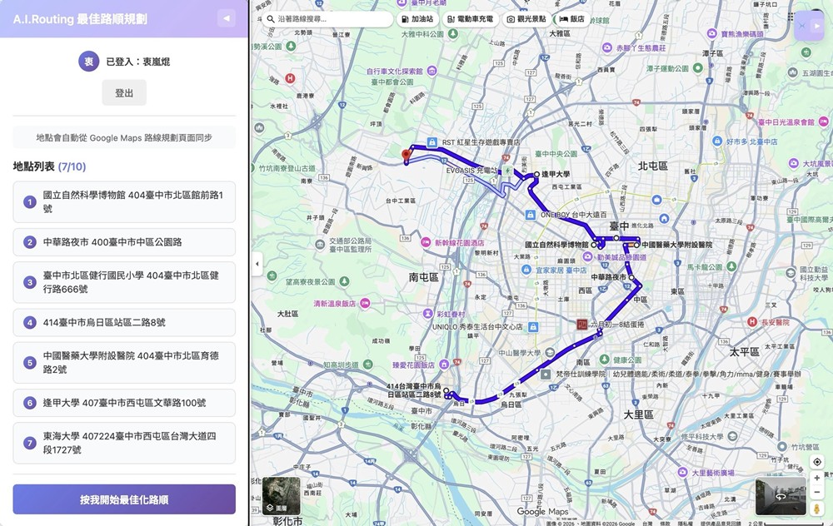Viewport: 833px width, 526px height.
Task: Collapse the A.I.Routing sidebar with arrow button
Action: pos(225,18)
